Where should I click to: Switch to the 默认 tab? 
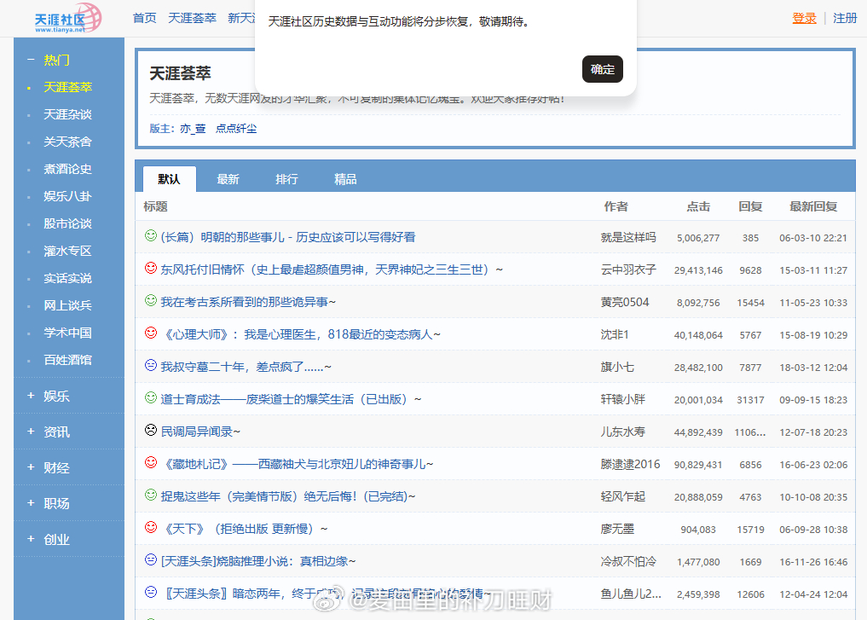169,179
